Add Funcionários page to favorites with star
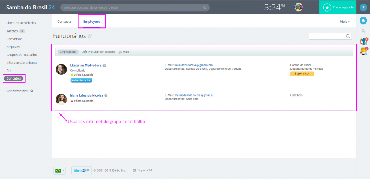The width and height of the screenshot is (370, 179). tap(89, 36)
